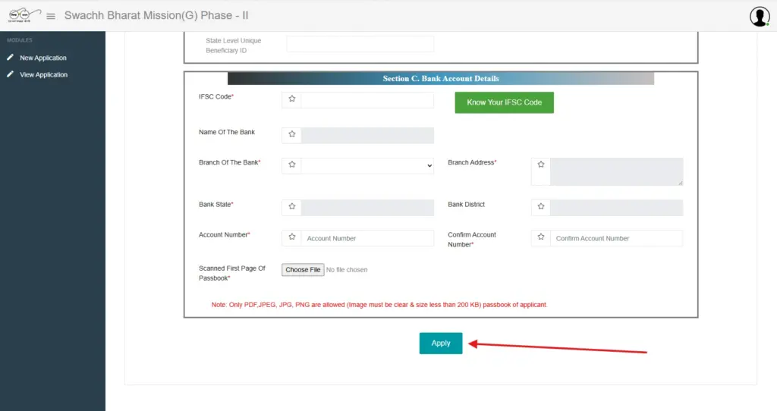Viewport: 777px width, 411px height.
Task: Open New Application module
Action: pos(43,58)
